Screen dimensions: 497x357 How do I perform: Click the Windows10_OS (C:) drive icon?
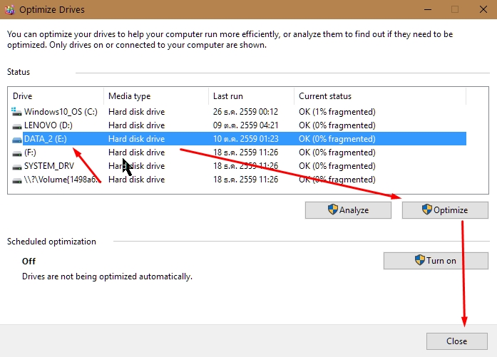16,111
